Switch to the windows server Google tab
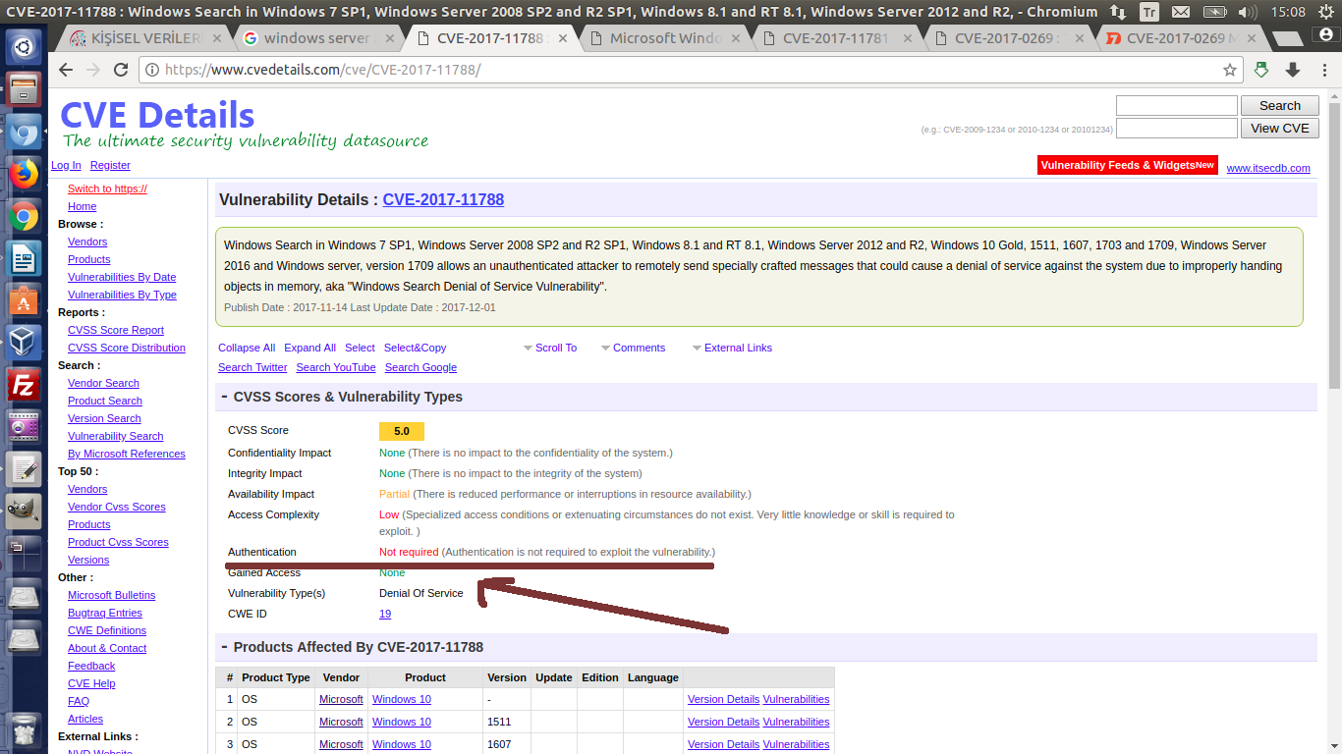 pyautogui.click(x=317, y=38)
